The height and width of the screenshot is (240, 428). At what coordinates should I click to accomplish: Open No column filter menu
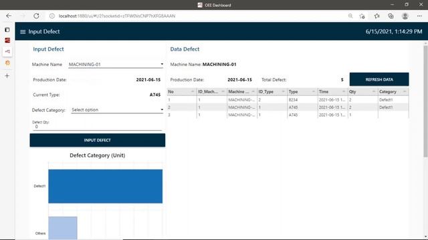(x=192, y=92)
